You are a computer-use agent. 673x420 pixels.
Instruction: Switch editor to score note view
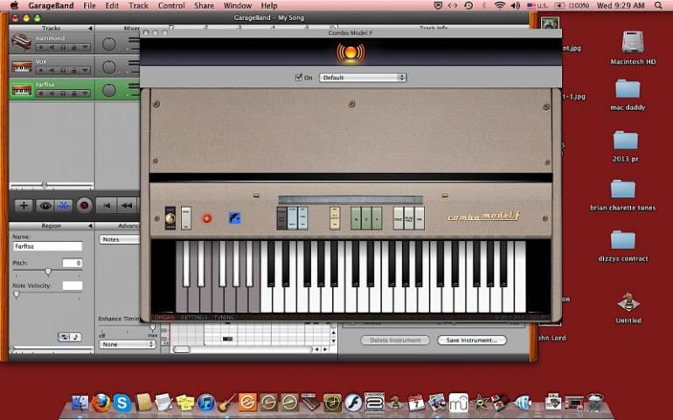pos(75,337)
